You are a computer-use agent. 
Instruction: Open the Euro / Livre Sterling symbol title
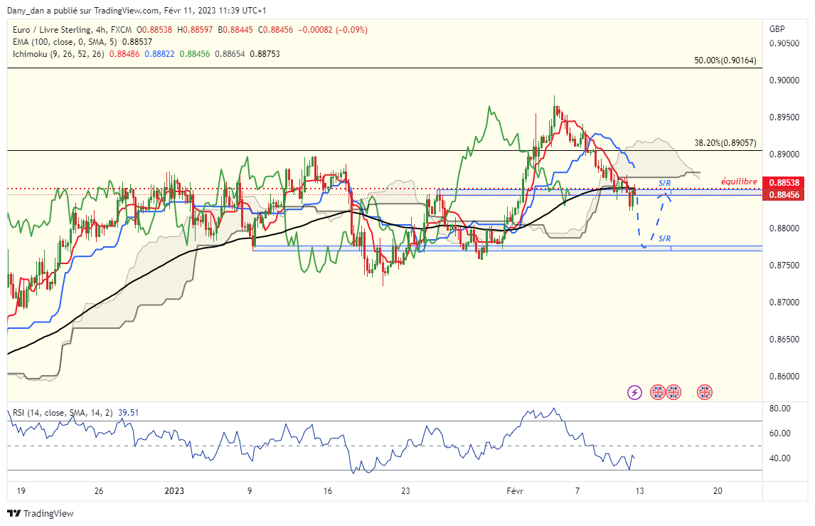pyautogui.click(x=51, y=30)
